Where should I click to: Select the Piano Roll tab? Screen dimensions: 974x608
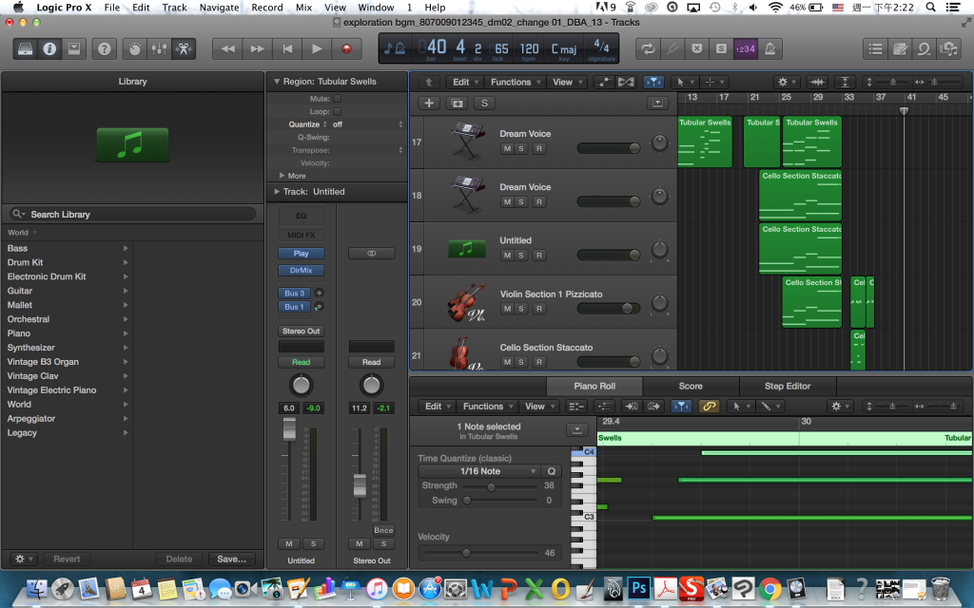(594, 386)
